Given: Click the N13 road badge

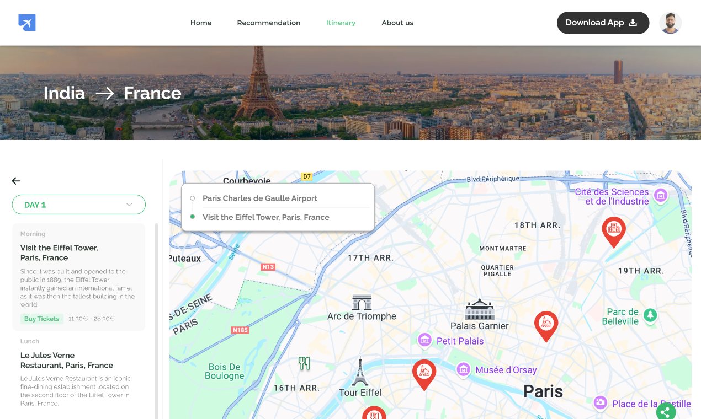Looking at the screenshot, I should tap(268, 267).
